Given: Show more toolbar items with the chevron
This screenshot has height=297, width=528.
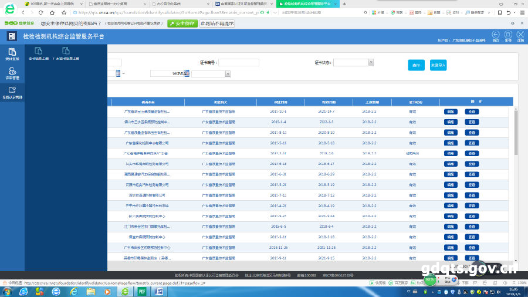Looking at the screenshot, I should (x=489, y=12).
